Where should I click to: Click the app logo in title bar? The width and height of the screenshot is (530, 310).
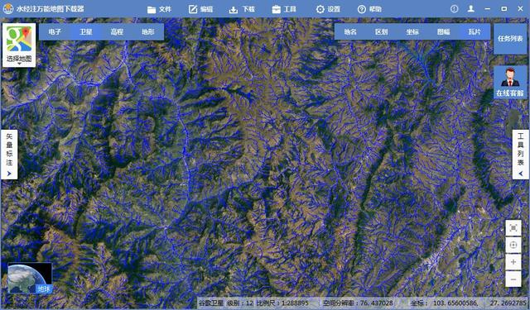[x=8, y=9]
